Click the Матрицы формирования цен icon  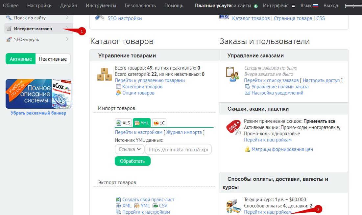tap(248, 149)
